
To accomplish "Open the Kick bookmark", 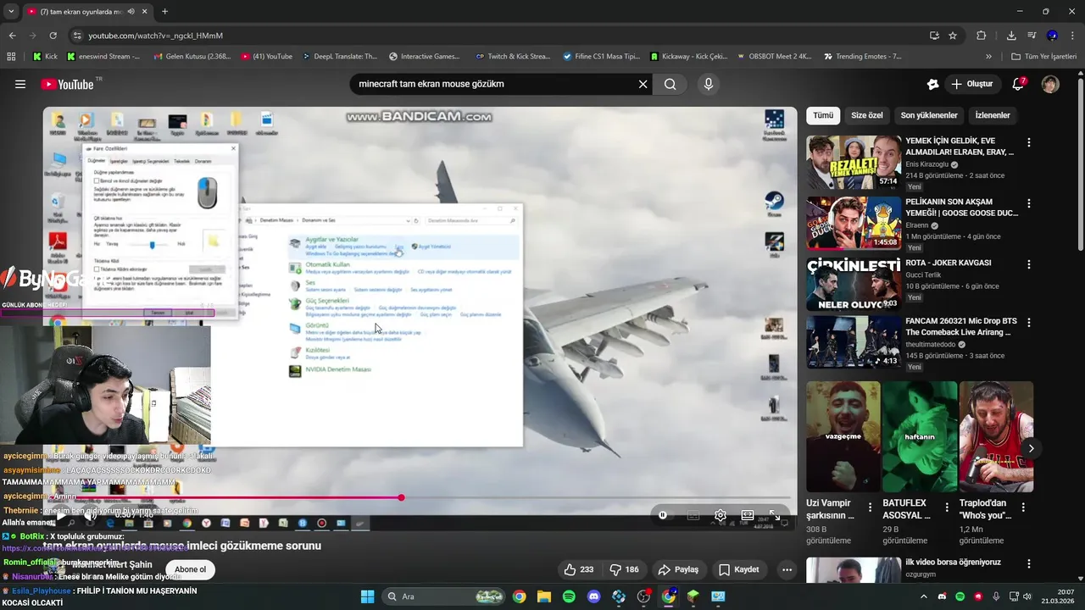I will [x=45, y=57].
